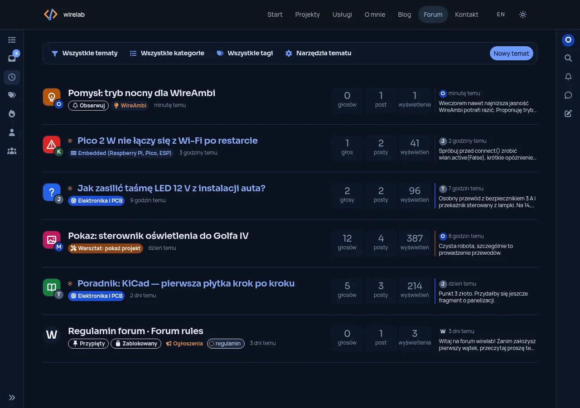
Task: Click the Przypięty badge on Regulamin forum
Action: (88, 343)
